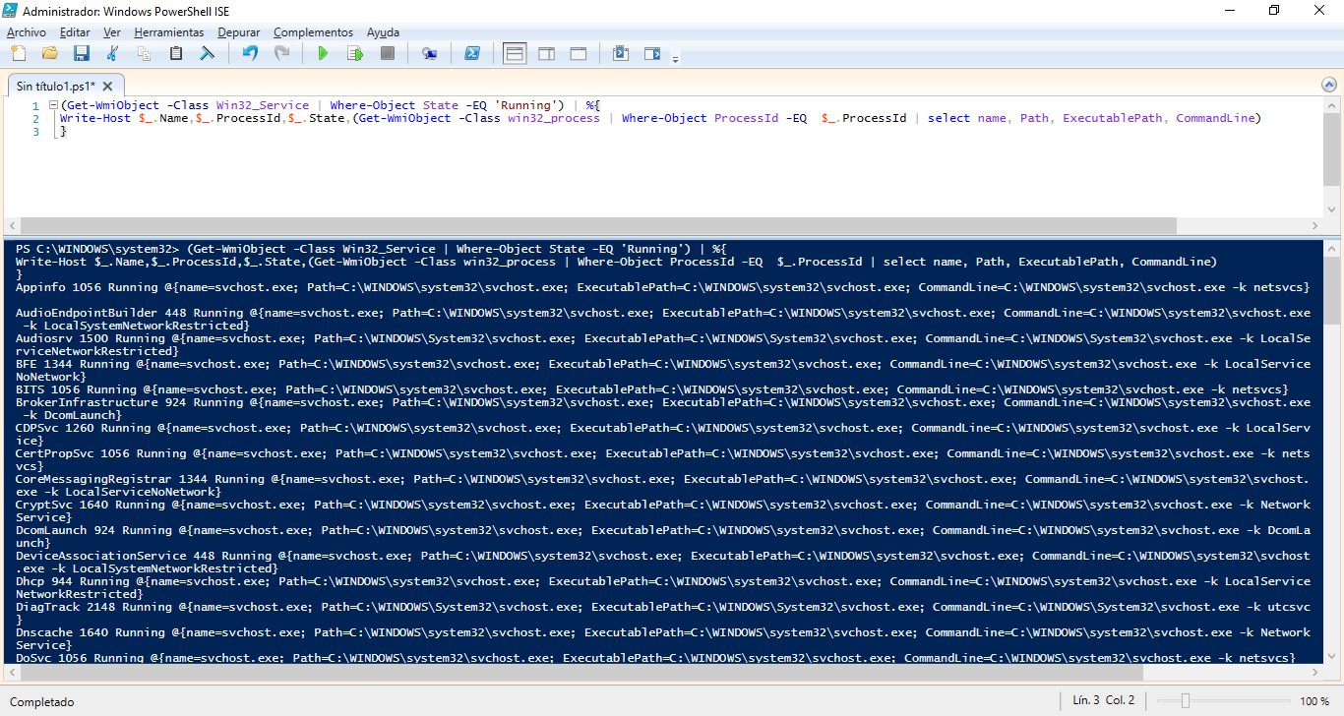
Task: Execute the current selection
Action: point(355,53)
